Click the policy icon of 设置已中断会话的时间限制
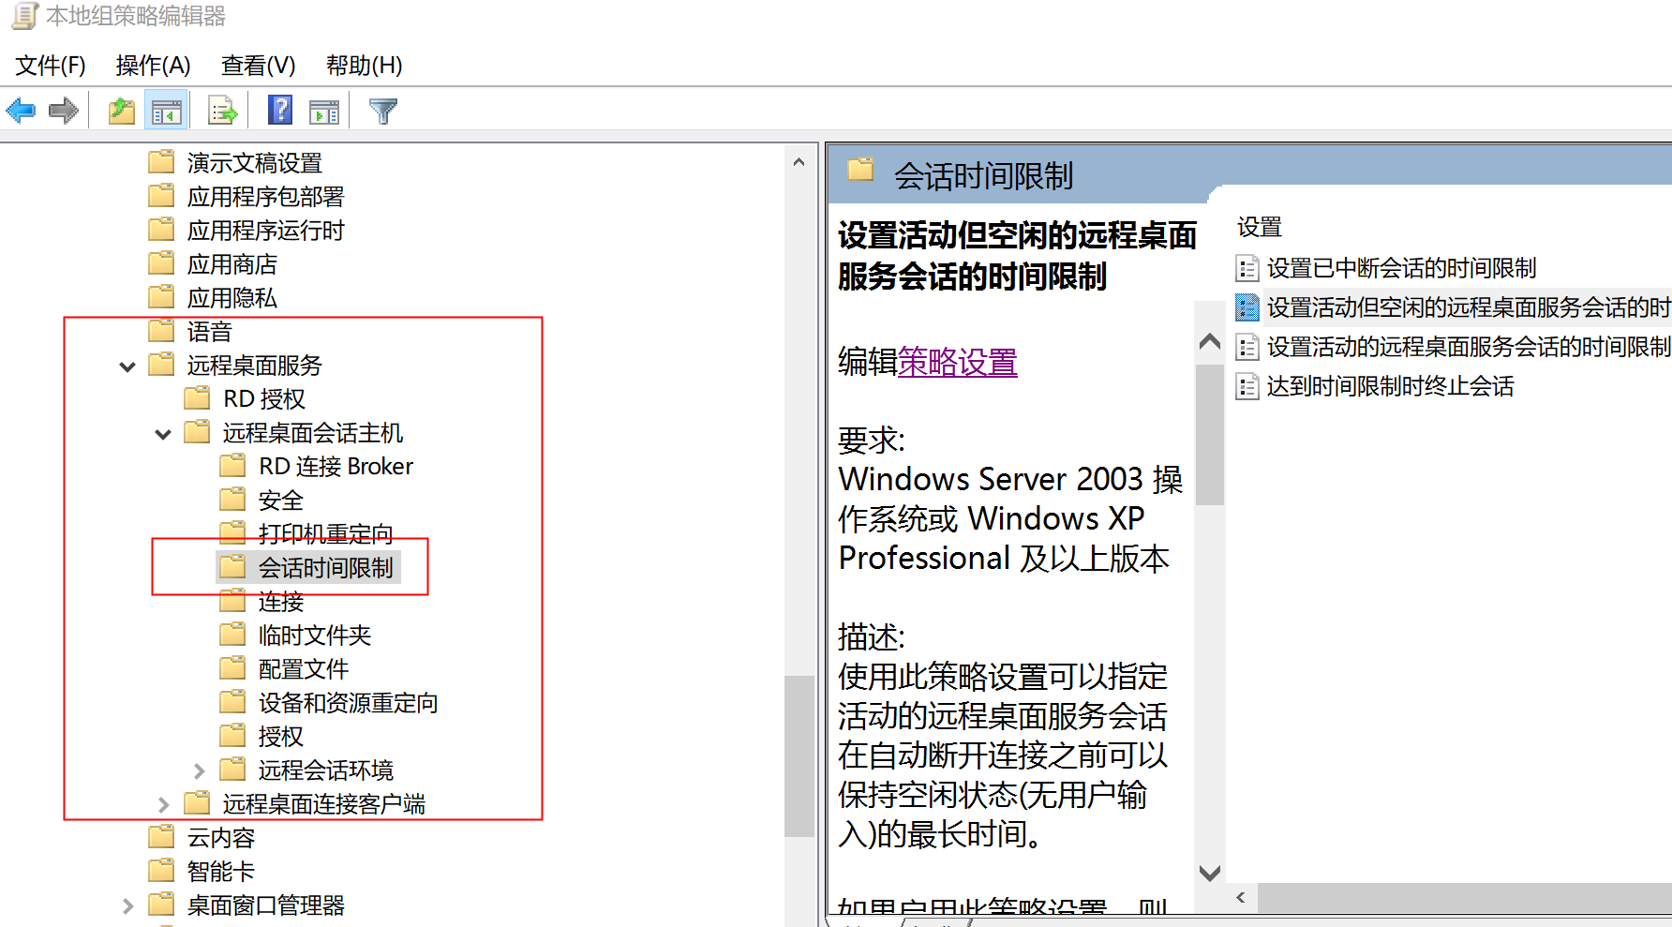Screen dimensions: 1672x927 pos(1247,269)
